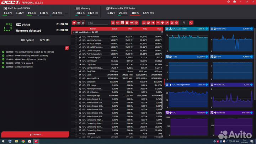256x144 pixels.
Task: Switch to graph view in monitoring toolbar
Action: (83, 23)
